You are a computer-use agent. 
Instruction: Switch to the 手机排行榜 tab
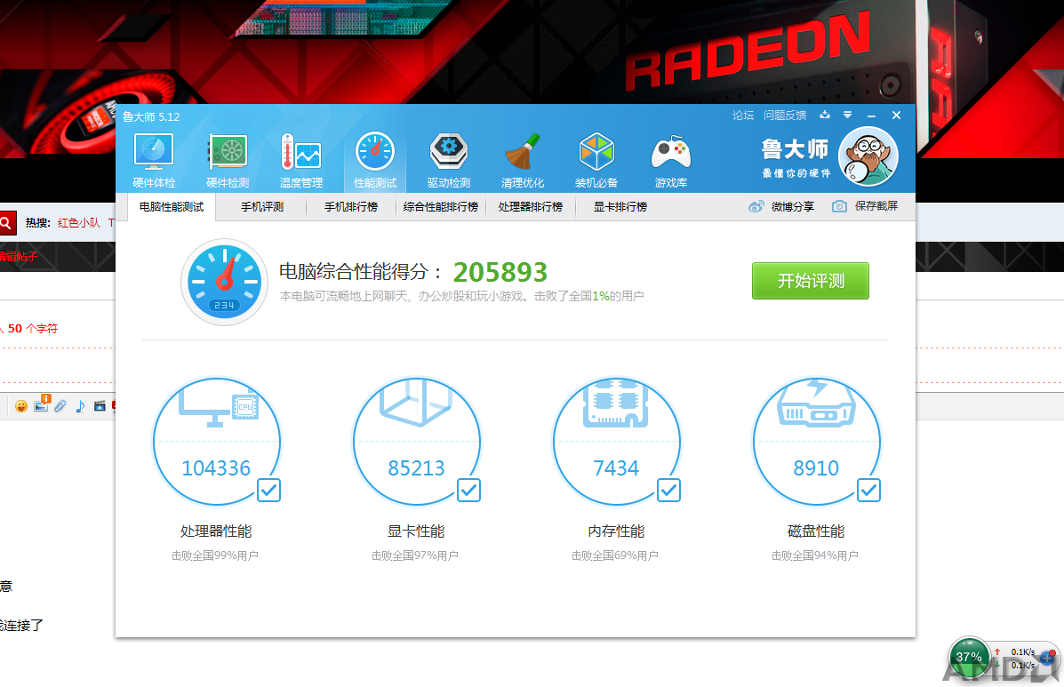[x=351, y=207]
